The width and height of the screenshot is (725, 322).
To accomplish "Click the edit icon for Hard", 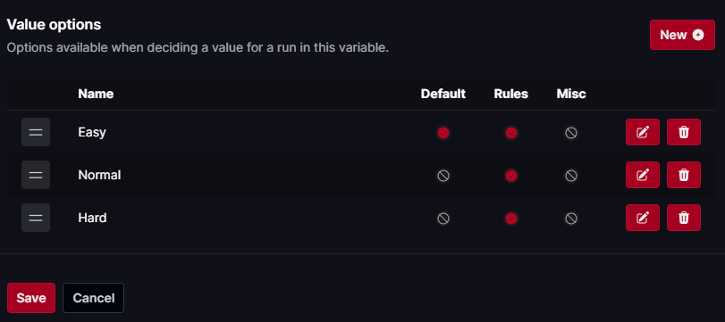I will 642,218.
